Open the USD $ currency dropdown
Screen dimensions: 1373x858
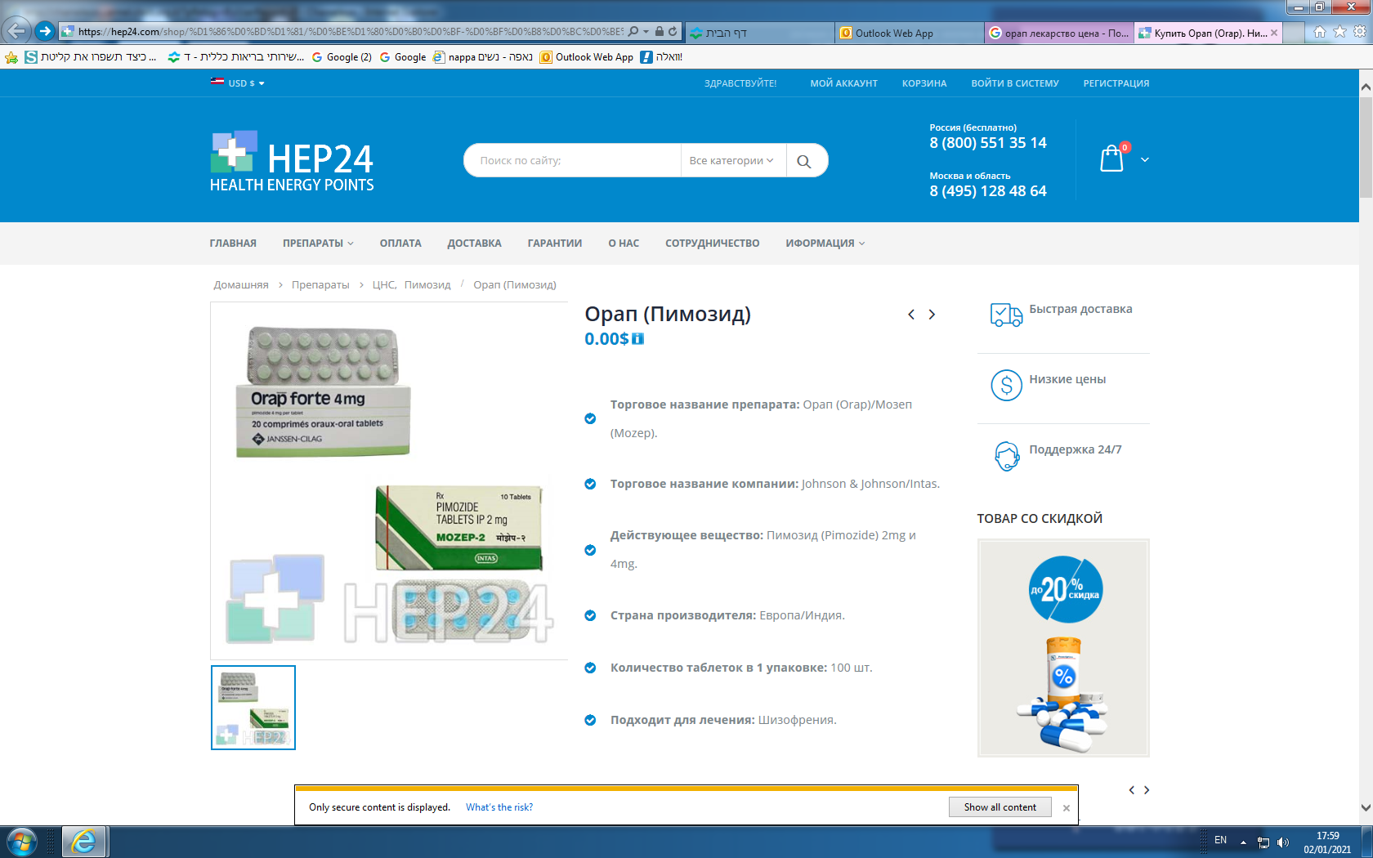(x=238, y=83)
